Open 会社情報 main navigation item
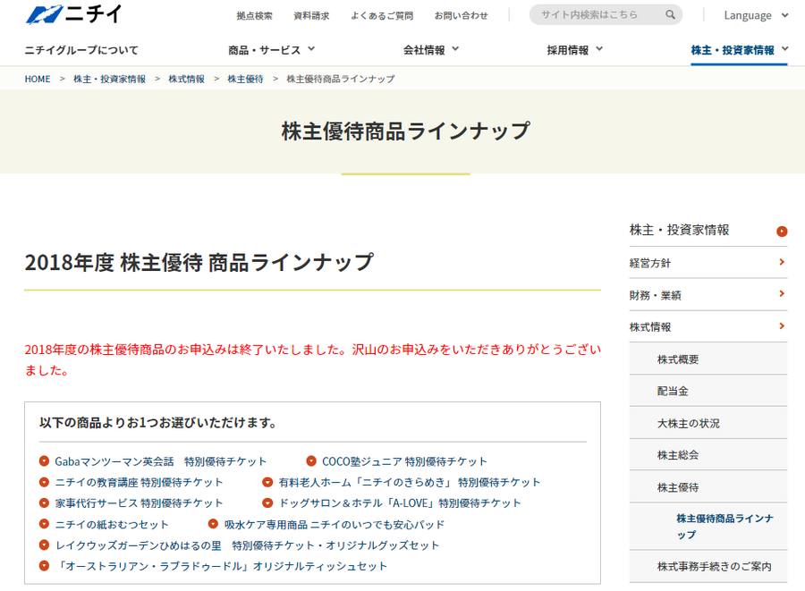Image resolution: width=805 pixels, height=591 pixels. (x=424, y=50)
